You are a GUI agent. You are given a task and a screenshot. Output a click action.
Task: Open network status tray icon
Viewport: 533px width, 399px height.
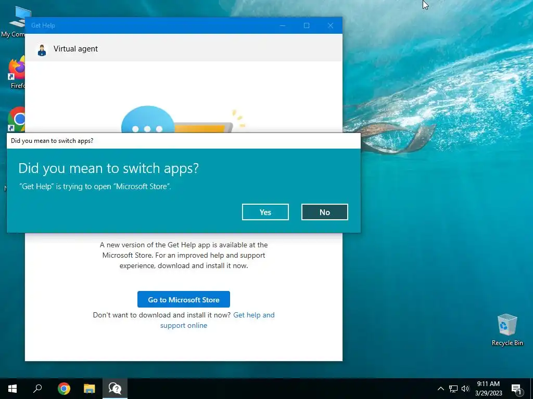click(x=453, y=389)
